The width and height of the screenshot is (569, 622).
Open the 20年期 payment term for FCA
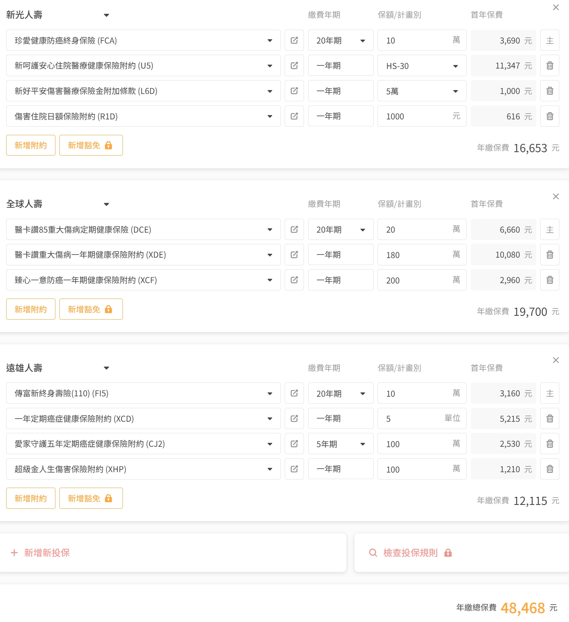pyautogui.click(x=341, y=40)
